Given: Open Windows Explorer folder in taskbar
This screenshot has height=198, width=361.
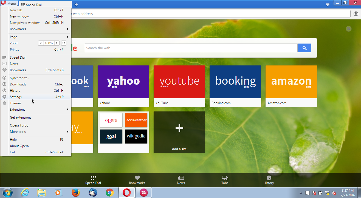Looking at the screenshot, I should tap(42, 193).
